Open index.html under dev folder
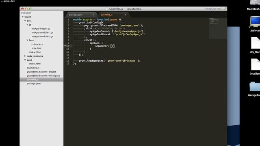 (35, 52)
